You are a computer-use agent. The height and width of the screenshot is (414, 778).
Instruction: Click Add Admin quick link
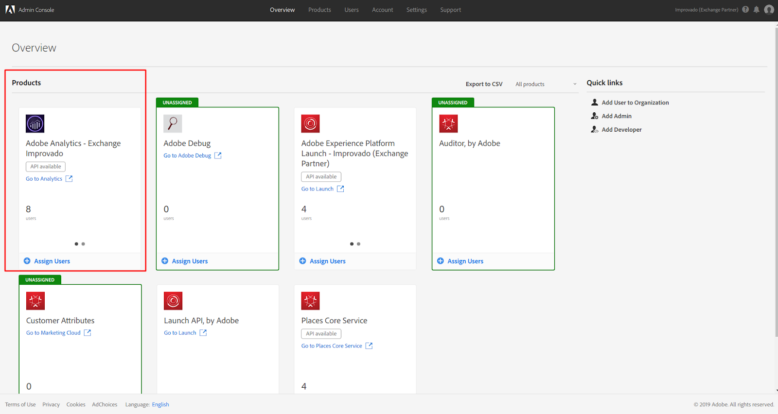tap(617, 116)
